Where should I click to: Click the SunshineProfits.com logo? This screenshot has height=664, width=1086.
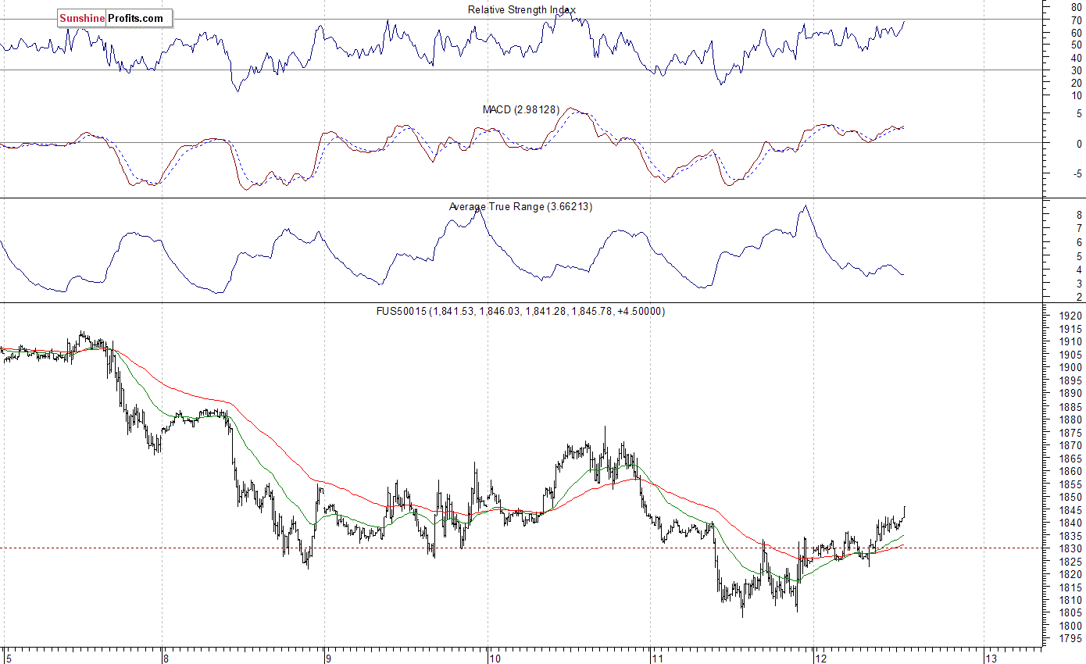115,18
